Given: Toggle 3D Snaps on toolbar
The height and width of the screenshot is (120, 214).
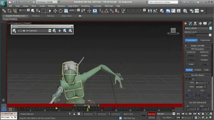Looking at the screenshot, I should point(101,11).
